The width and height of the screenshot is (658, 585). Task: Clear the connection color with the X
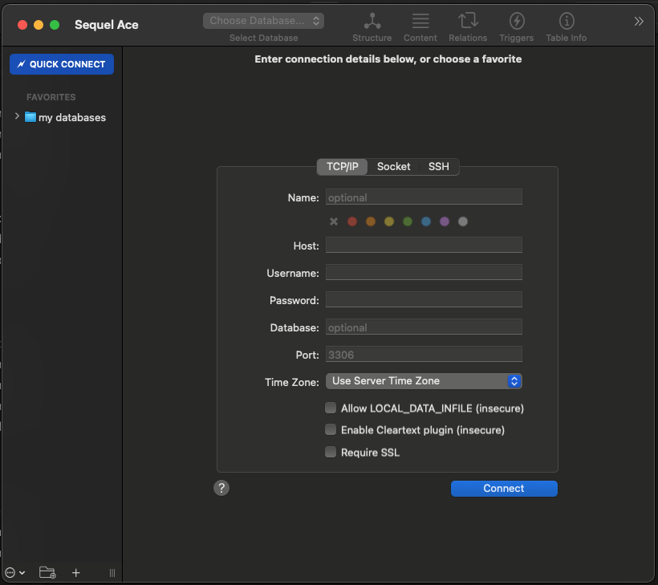334,221
